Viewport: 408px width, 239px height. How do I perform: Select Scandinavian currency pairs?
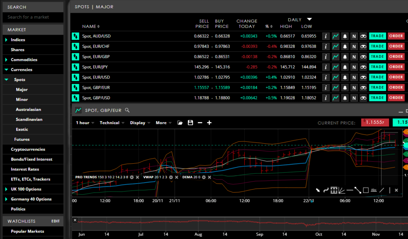(29, 119)
